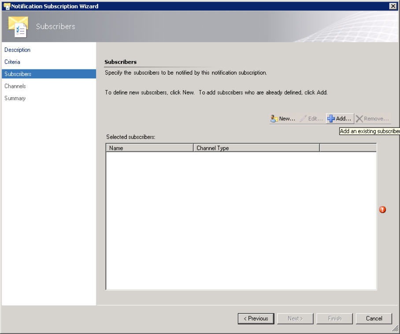The height and width of the screenshot is (334, 400).
Task: Click the red validation error indicator
Action: click(382, 210)
